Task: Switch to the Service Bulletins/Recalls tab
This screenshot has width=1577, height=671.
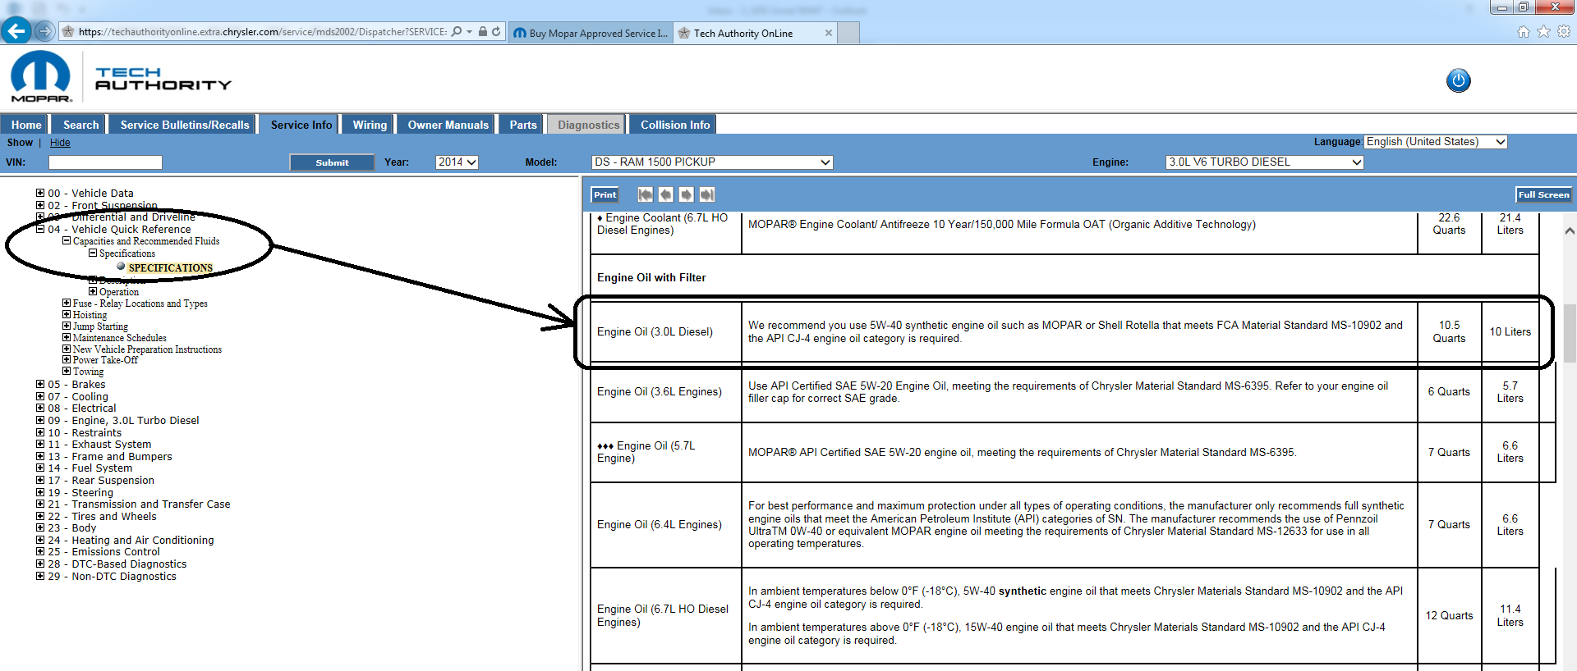Action: tap(184, 125)
